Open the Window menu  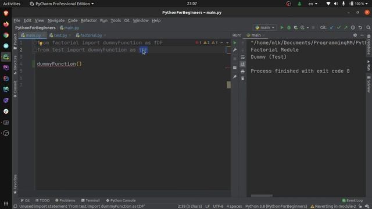141,21
